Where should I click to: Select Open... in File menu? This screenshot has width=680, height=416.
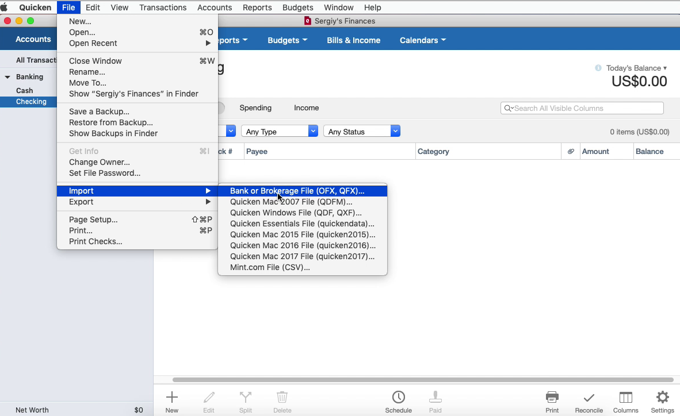(x=137, y=33)
